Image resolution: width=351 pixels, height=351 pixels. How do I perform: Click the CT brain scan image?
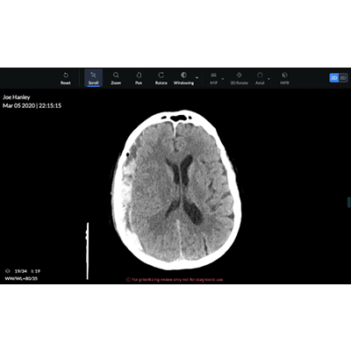(176, 190)
